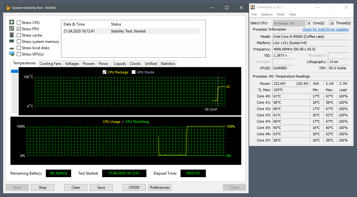Click the Frequency field 4998.80MHz

(311, 49)
